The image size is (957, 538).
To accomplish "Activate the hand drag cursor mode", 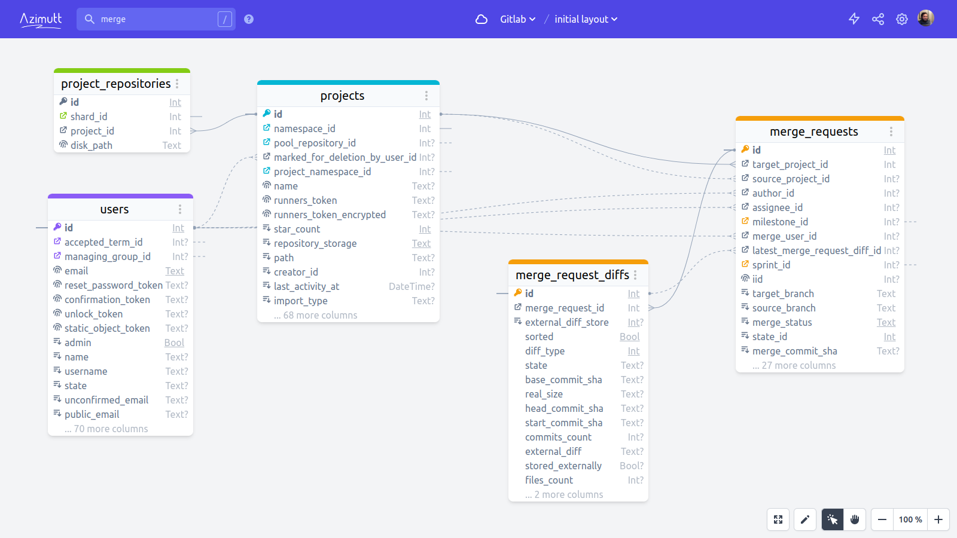I will [x=855, y=519].
